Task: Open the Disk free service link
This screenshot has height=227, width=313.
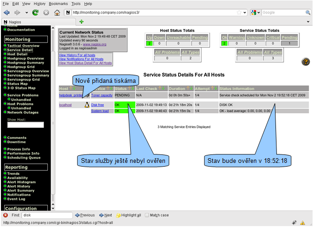Action: click(97, 105)
